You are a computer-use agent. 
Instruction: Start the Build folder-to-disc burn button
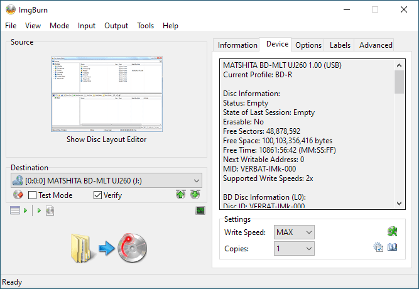tap(109, 248)
